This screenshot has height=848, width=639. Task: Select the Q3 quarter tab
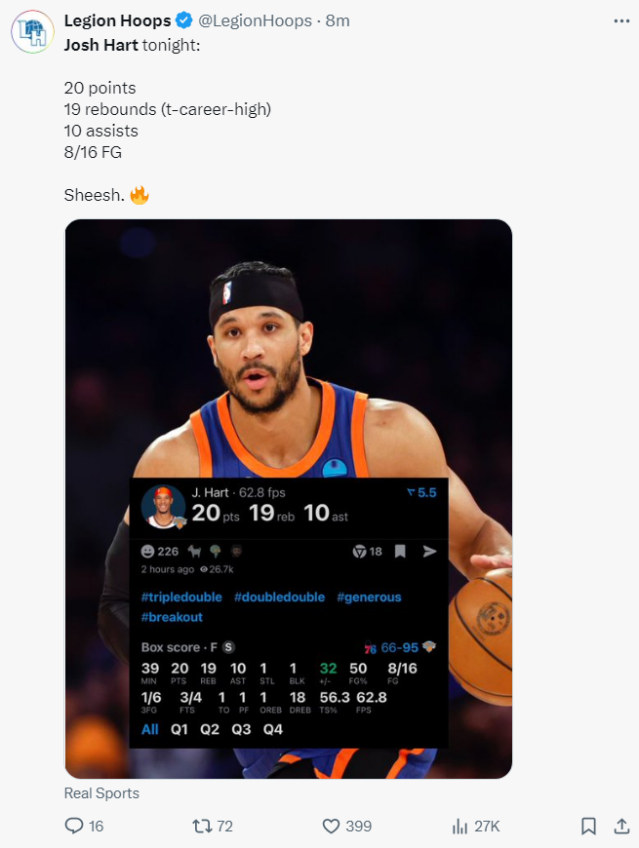(241, 729)
